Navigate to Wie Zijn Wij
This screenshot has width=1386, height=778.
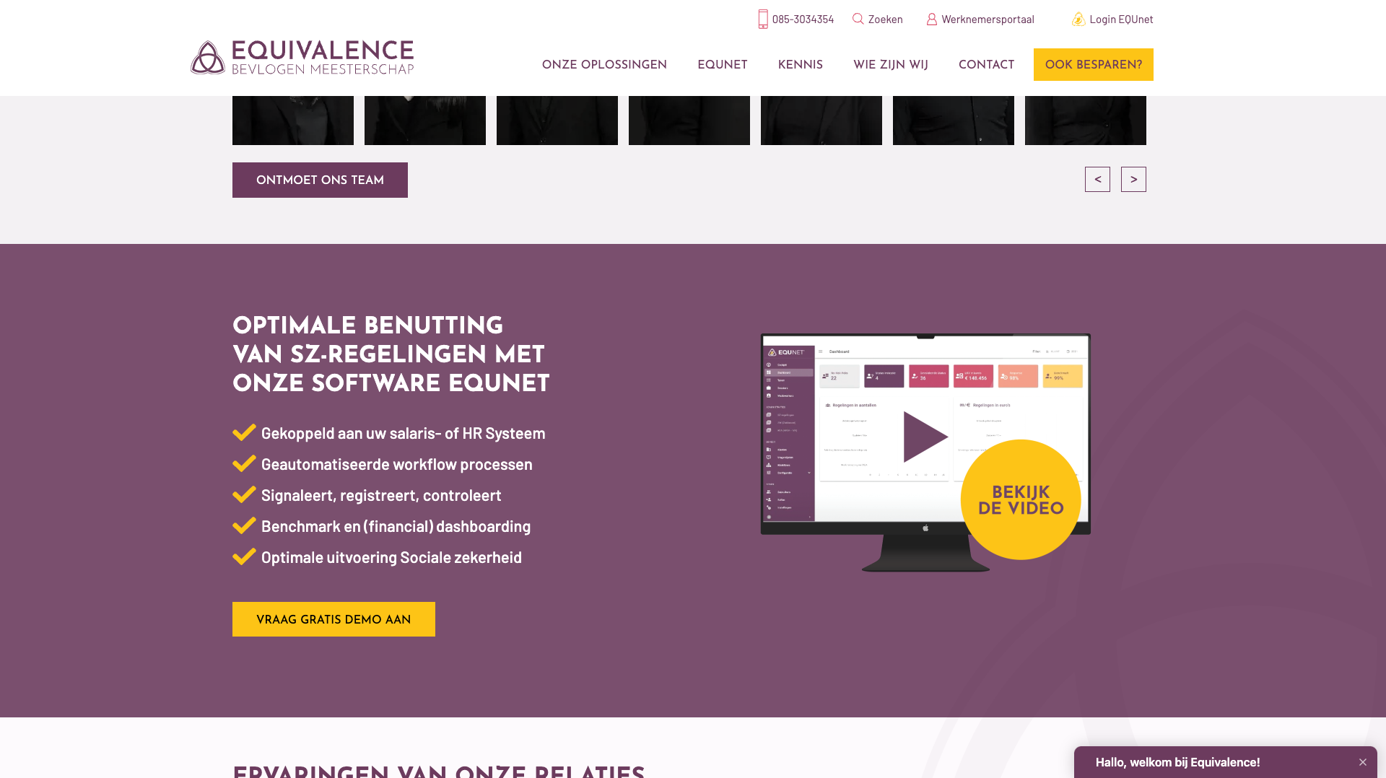(x=890, y=65)
